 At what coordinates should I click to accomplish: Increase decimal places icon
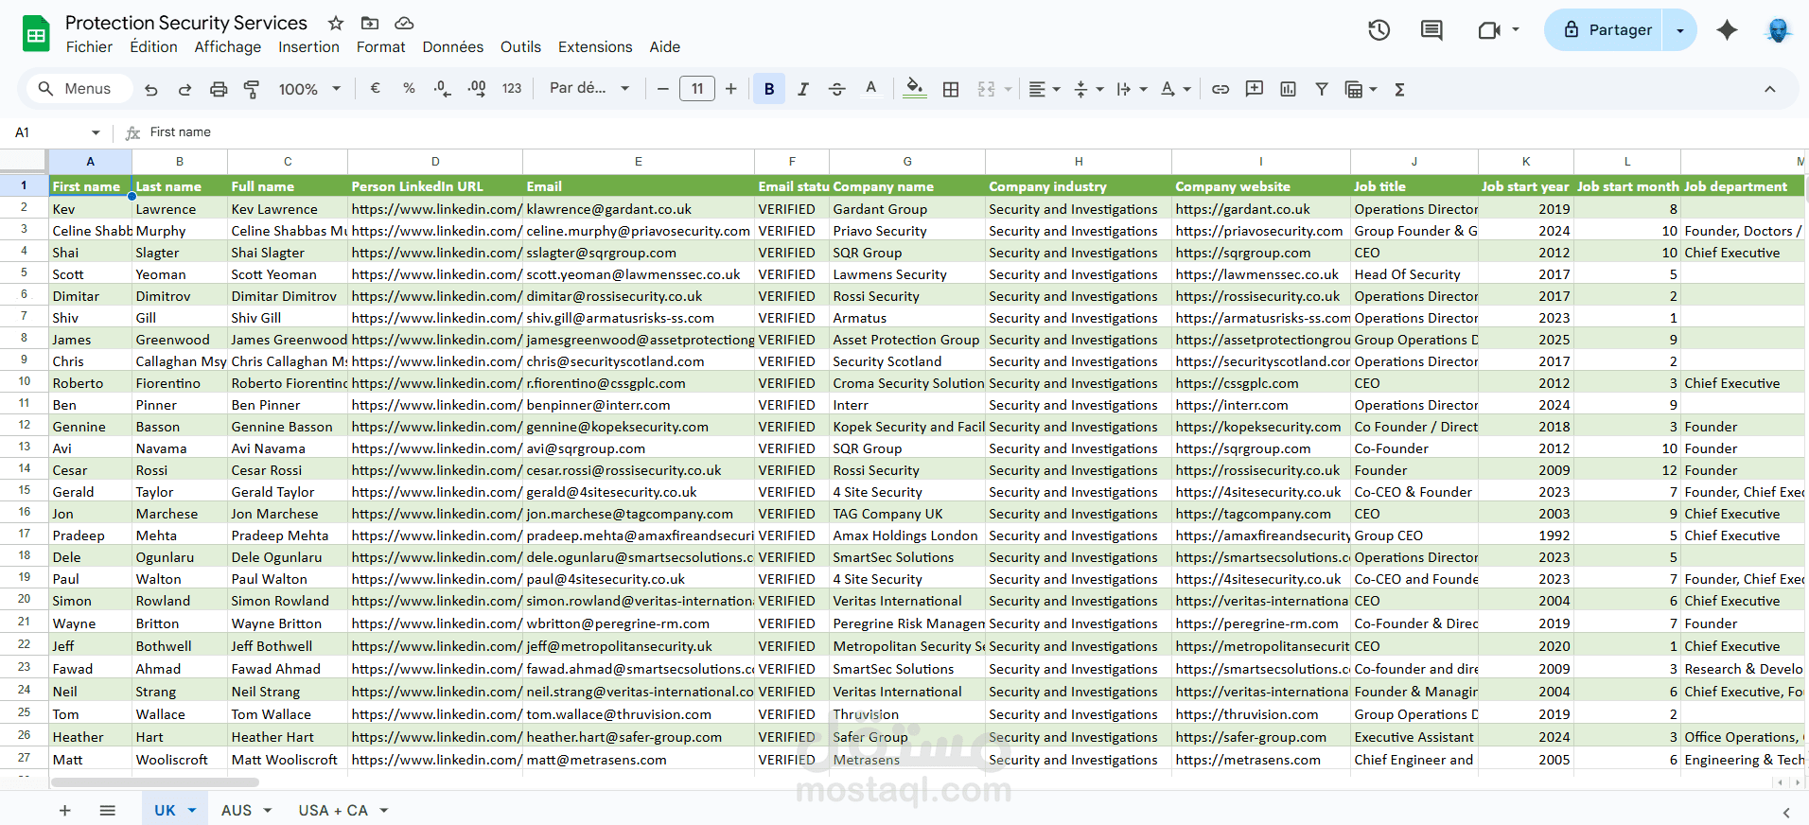tap(477, 88)
